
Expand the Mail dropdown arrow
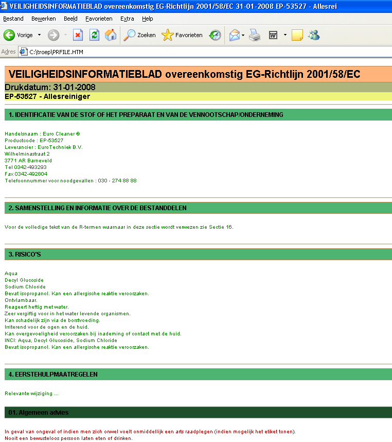pyautogui.click(x=243, y=35)
